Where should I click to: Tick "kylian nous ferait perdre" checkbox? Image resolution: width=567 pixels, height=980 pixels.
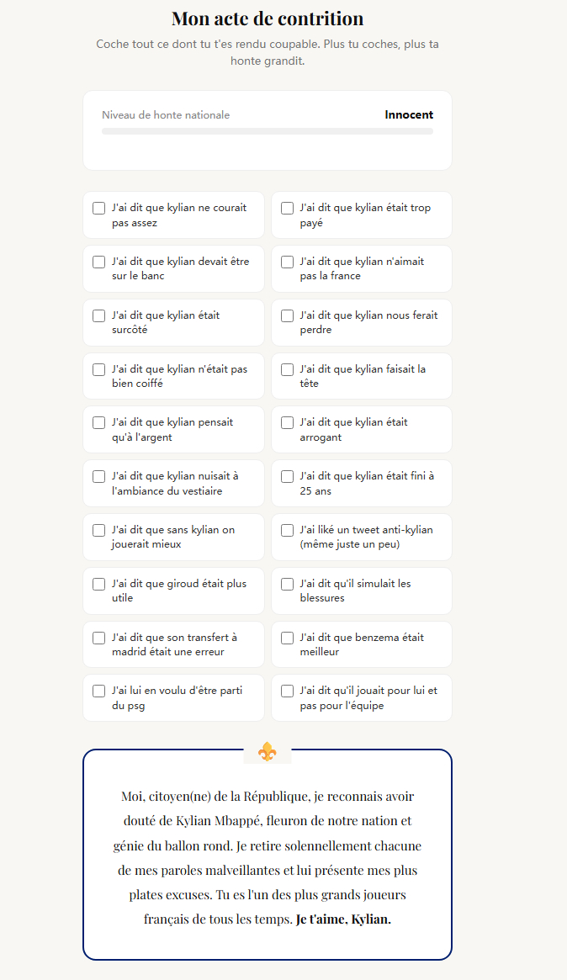287,315
